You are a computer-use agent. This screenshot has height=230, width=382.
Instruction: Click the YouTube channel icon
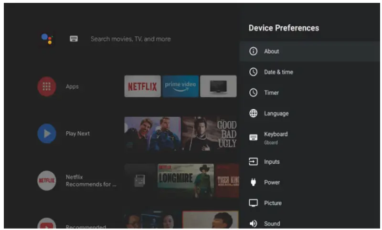tap(46, 223)
